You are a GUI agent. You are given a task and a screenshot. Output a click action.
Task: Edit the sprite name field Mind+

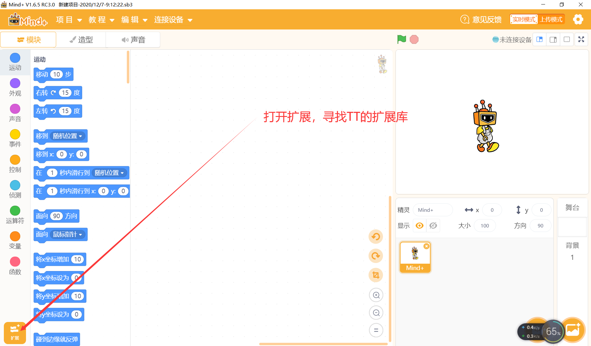[433, 210]
